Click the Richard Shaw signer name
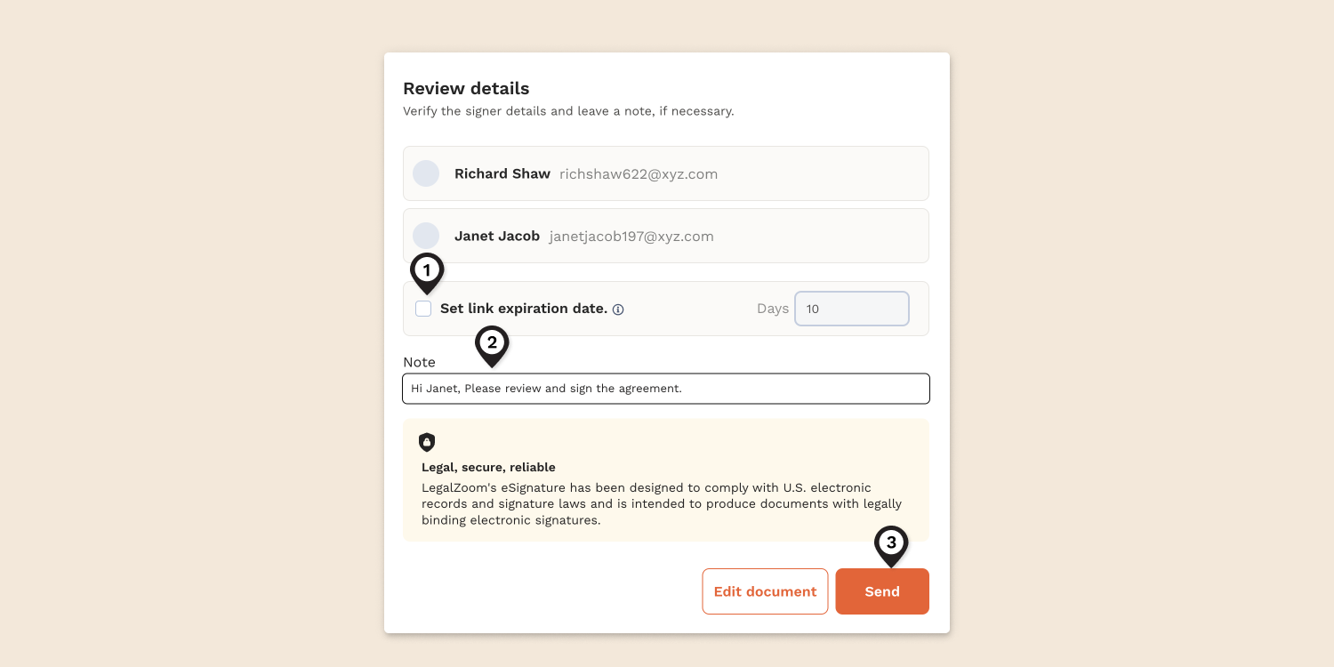The image size is (1334, 667). (x=502, y=174)
